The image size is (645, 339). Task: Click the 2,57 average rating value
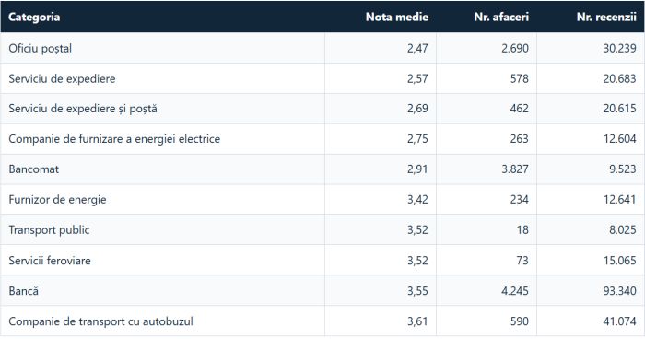417,78
